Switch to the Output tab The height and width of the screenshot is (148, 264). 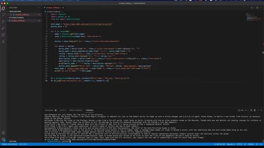pos(63,110)
